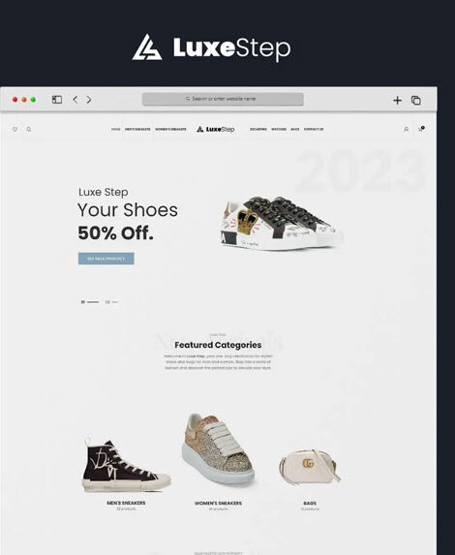Toggle the browser sidebar icon
The image size is (455, 555).
(57, 100)
